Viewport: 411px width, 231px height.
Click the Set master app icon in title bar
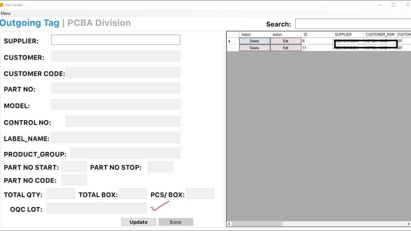click(2, 5)
